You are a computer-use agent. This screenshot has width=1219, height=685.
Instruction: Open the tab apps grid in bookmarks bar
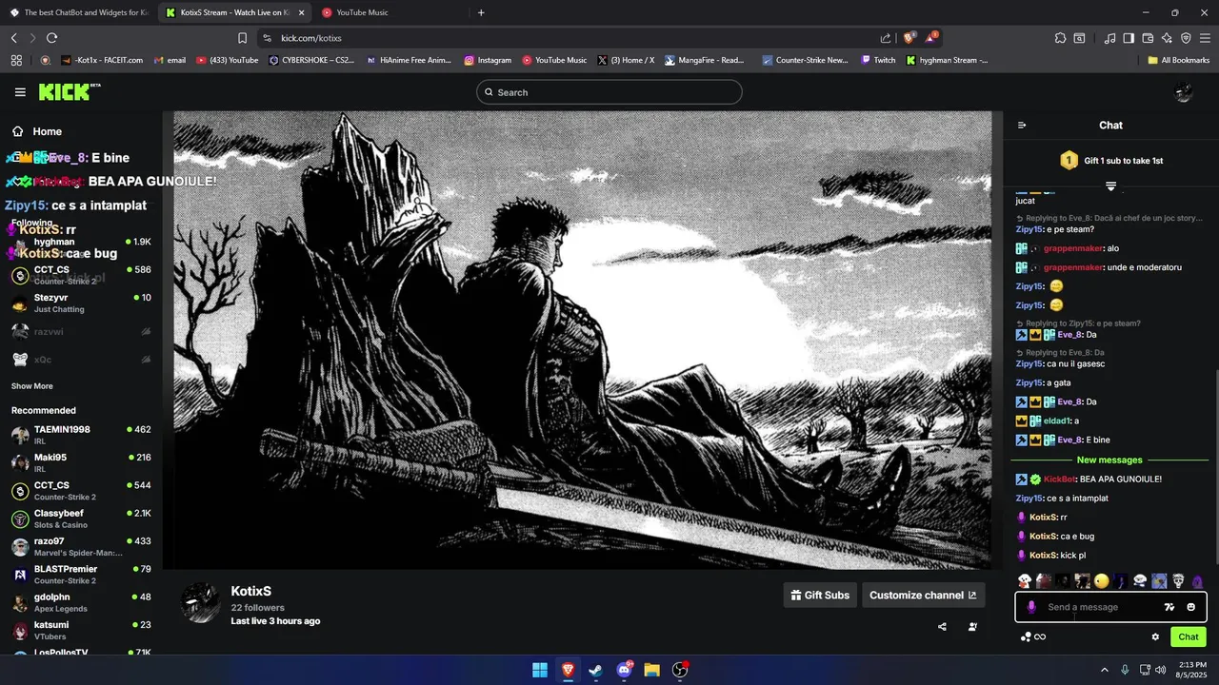(x=16, y=60)
